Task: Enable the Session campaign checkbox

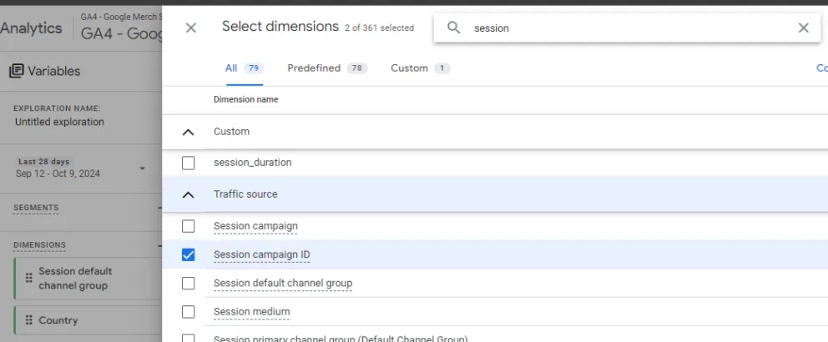Action: (189, 226)
